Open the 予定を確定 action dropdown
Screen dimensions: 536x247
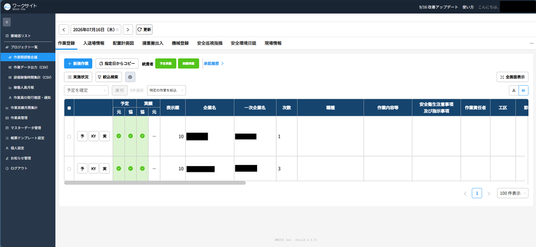click(86, 90)
